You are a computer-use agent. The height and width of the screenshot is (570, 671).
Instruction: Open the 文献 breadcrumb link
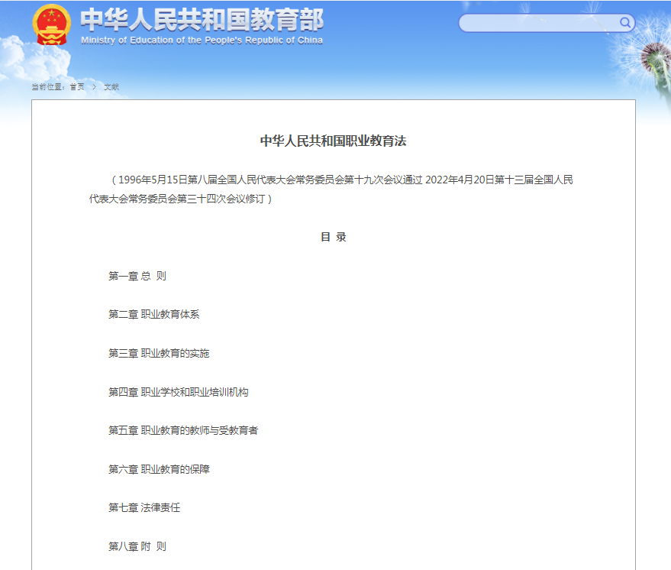(x=111, y=87)
